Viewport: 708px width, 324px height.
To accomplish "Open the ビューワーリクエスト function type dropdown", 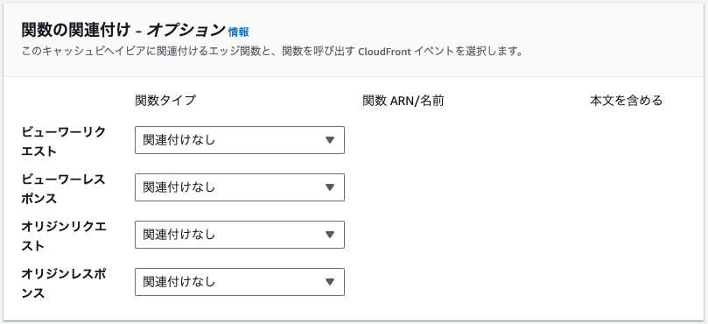I will click(x=240, y=140).
